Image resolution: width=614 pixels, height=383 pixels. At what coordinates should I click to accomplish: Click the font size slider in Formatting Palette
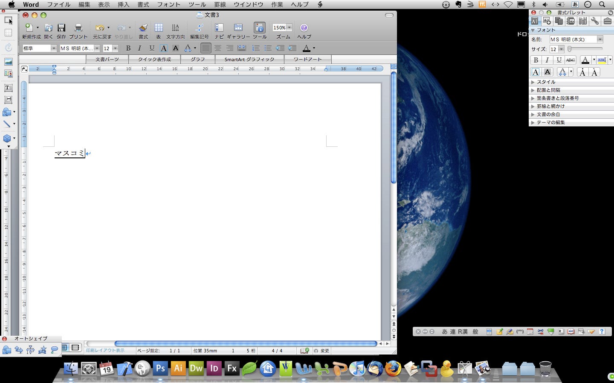point(585,49)
